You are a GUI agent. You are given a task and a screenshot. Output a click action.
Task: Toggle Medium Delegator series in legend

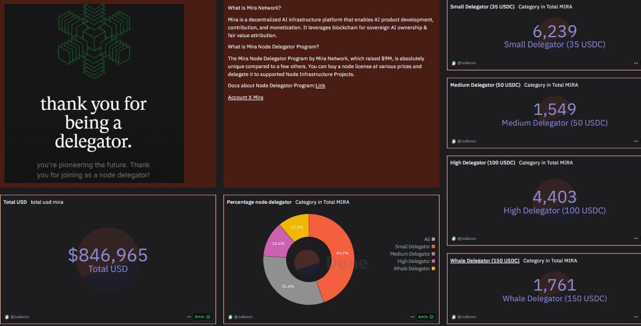[412, 254]
